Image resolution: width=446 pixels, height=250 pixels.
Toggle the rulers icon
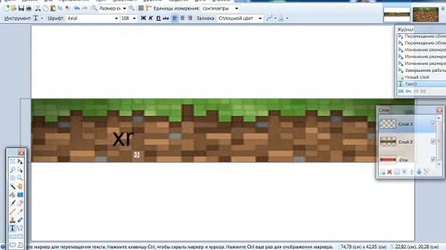click(x=148, y=8)
